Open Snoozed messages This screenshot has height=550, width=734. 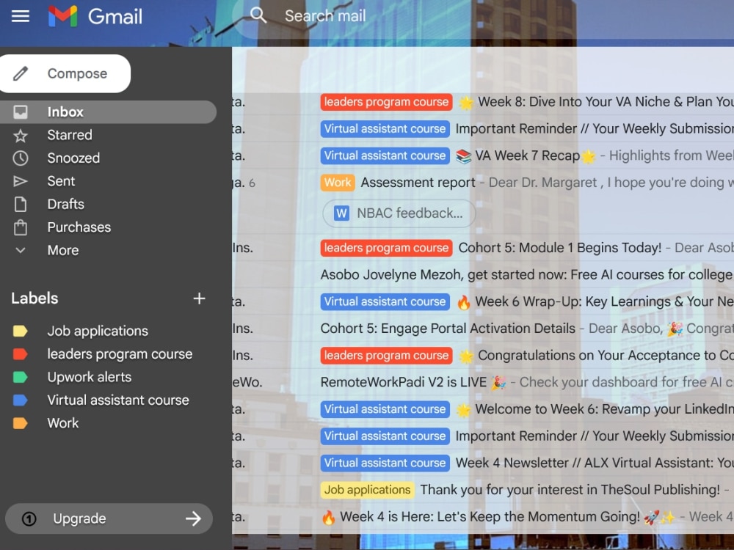coord(108,158)
